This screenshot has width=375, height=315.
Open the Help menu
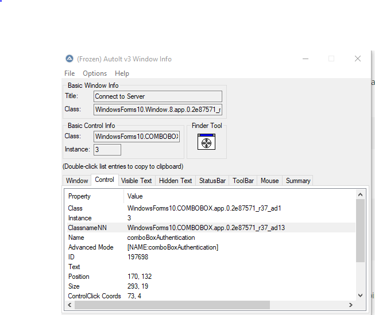122,73
